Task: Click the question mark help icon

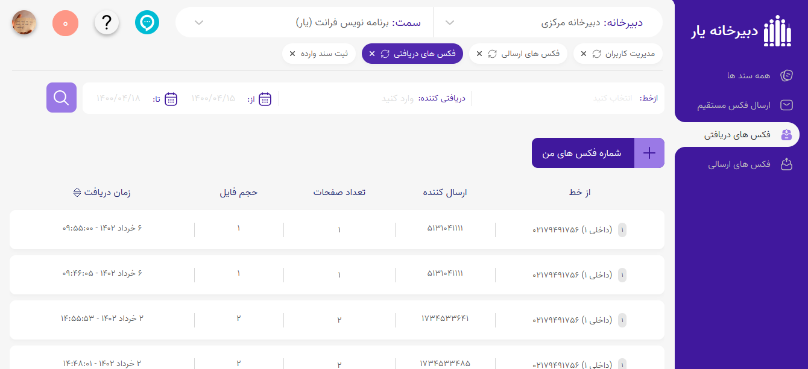Action: 106,23
